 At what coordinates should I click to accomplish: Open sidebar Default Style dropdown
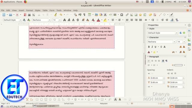pyautogui.click(x=177, y=33)
